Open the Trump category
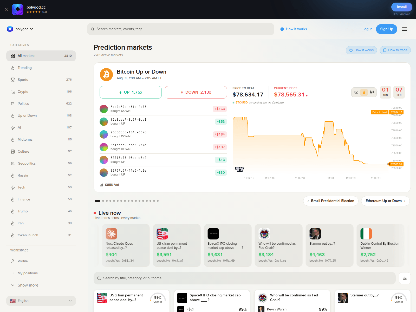416x312 pixels. pyautogui.click(x=41, y=211)
